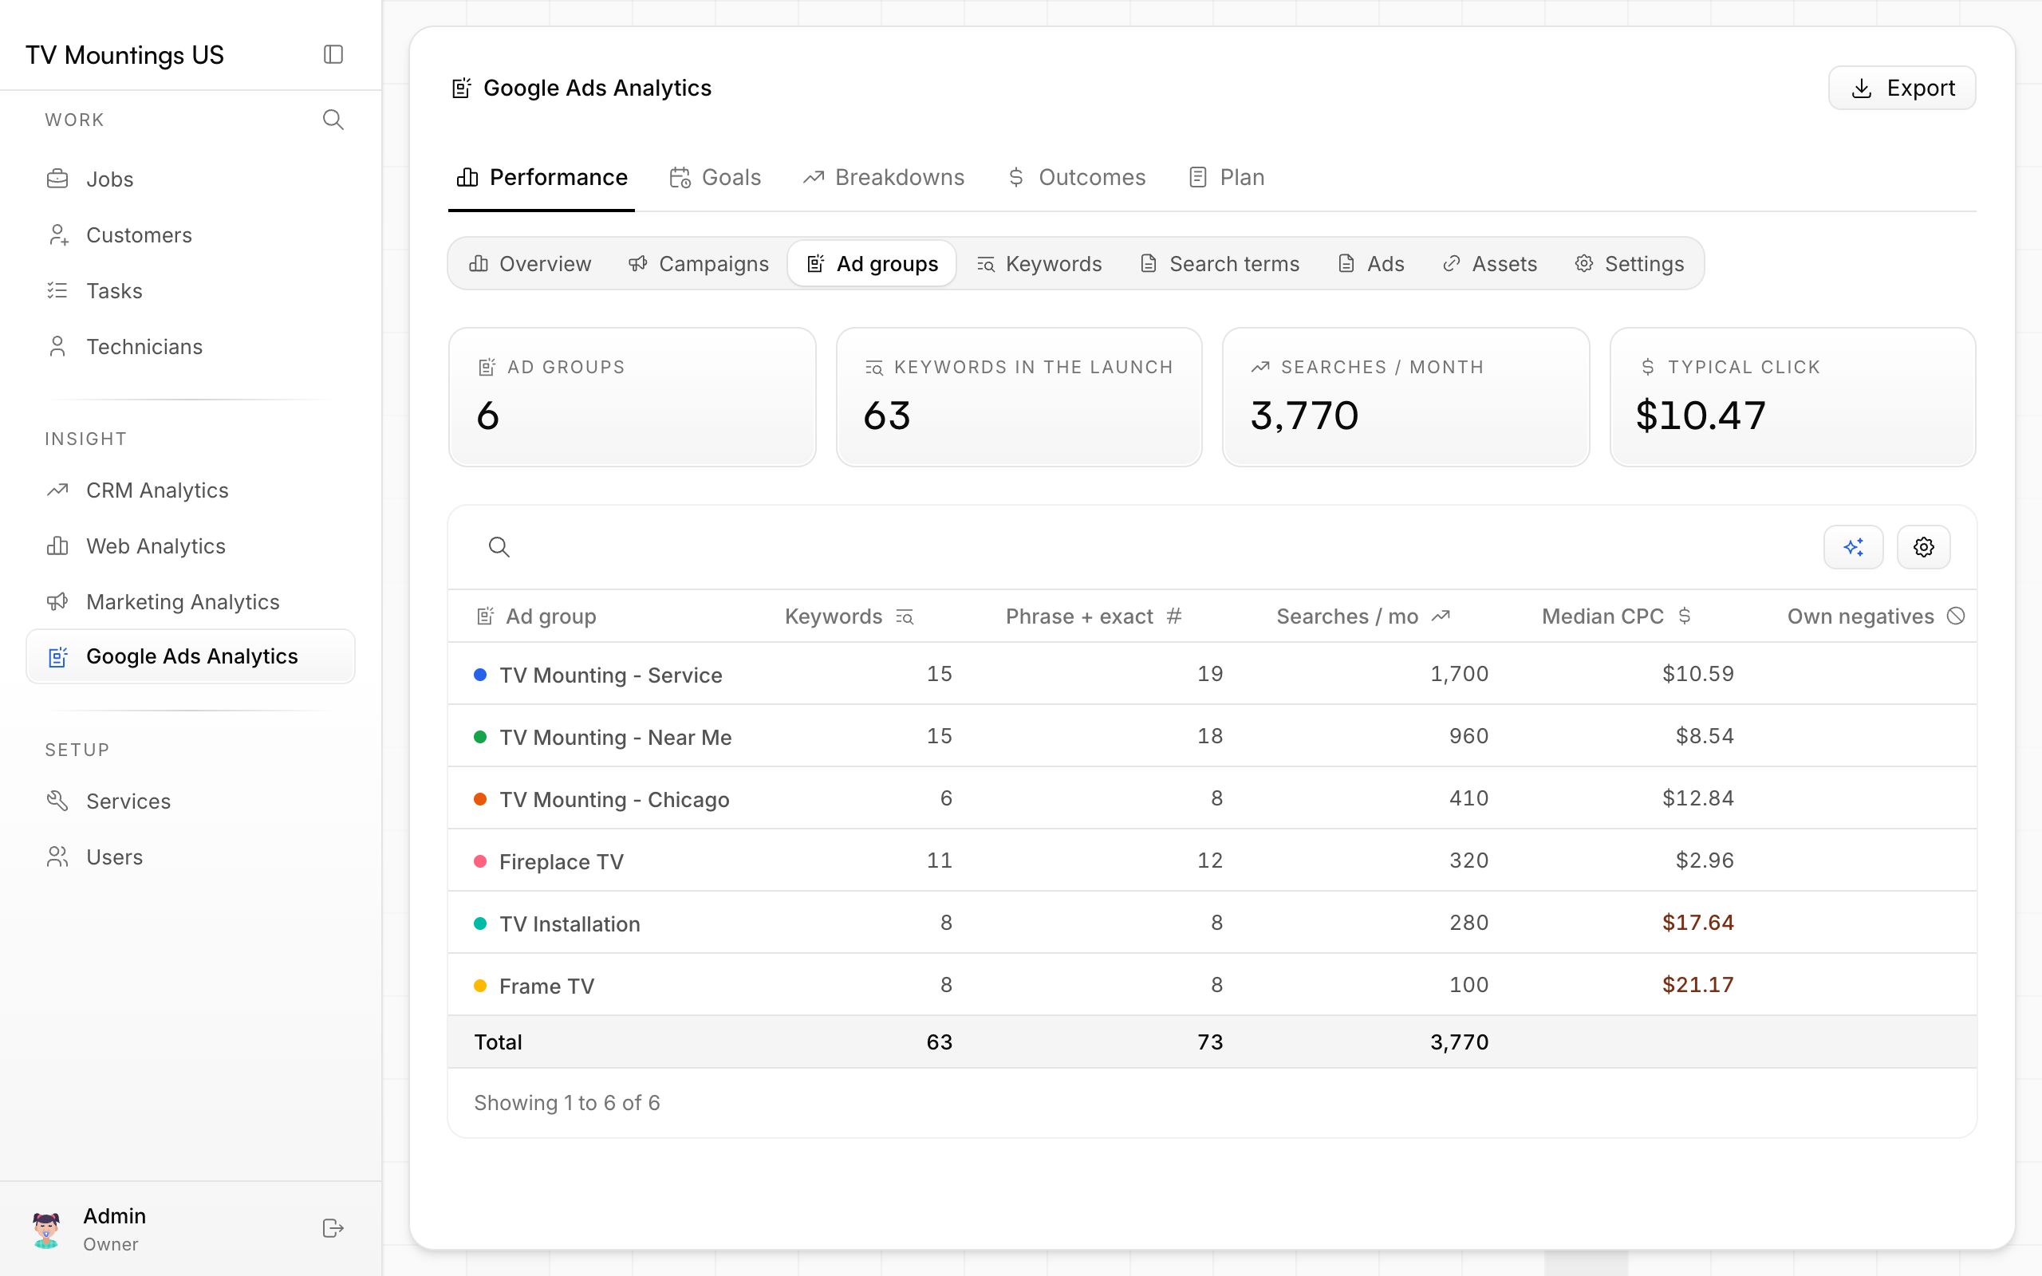Open Services in the Setup section
Image resolution: width=2042 pixels, height=1276 pixels.
tap(191, 801)
